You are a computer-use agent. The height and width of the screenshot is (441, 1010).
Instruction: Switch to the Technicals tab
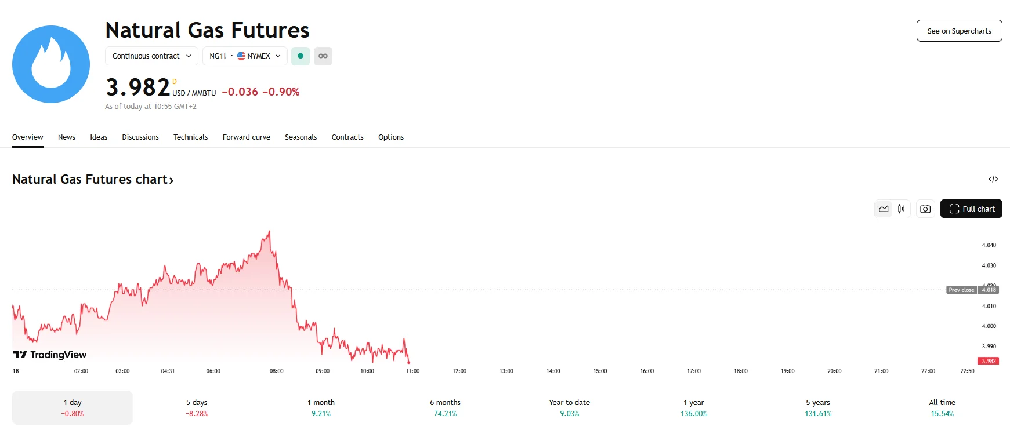tap(190, 137)
